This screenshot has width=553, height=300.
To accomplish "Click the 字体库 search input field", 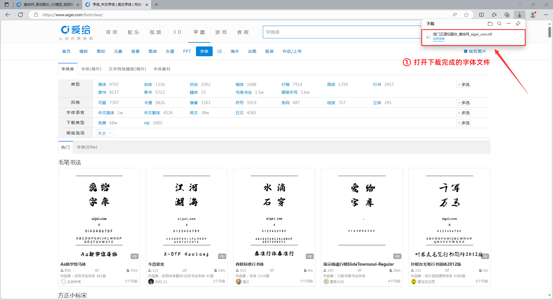I will [341, 32].
